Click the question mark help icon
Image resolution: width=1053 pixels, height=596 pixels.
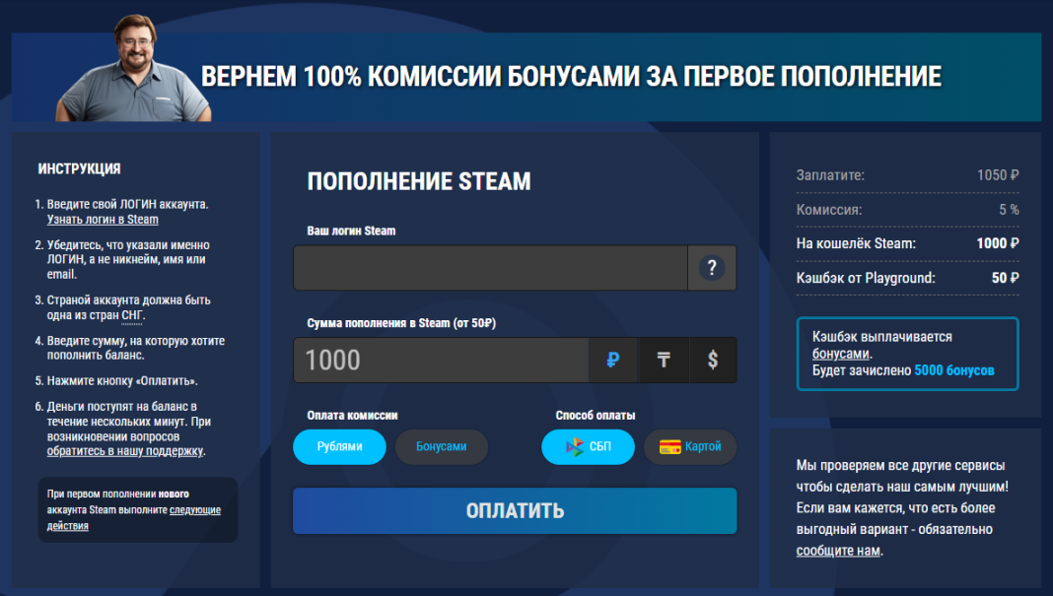[712, 268]
